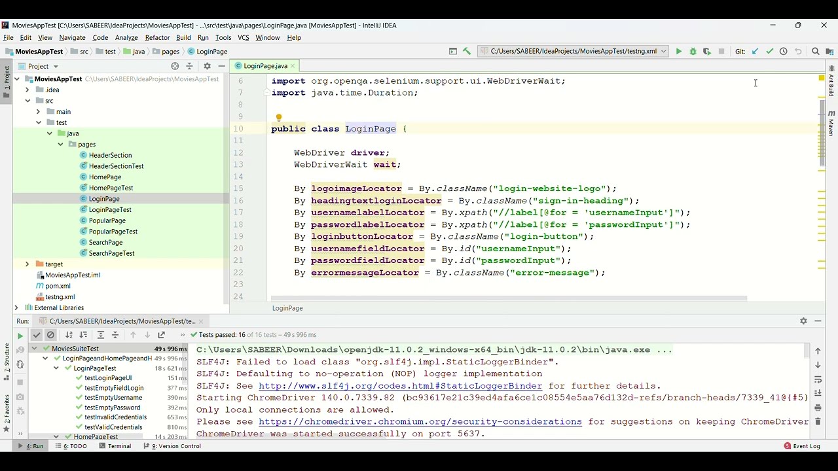Image resolution: width=838 pixels, height=471 pixels.
Task: Open the VCS menu
Action: tap(243, 38)
